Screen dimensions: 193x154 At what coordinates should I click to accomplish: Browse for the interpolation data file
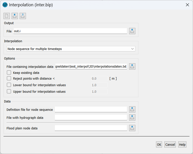tap(132, 67)
